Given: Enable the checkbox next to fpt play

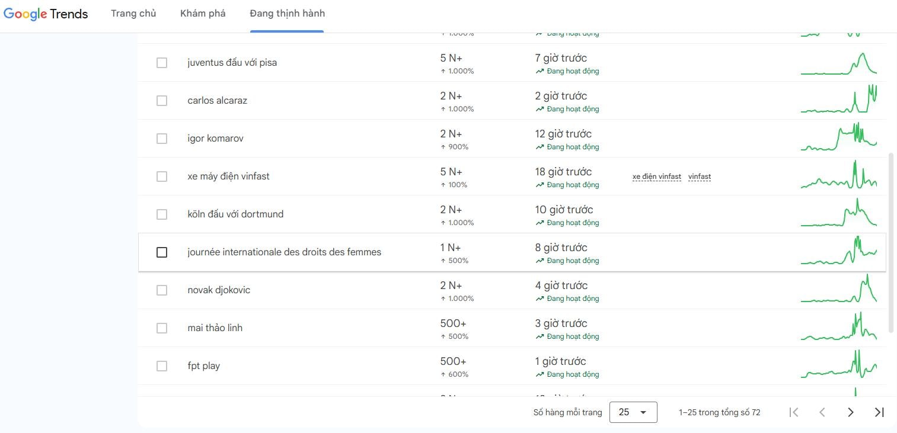Looking at the screenshot, I should pos(162,366).
